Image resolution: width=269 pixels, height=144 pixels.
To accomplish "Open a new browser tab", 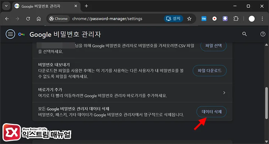I will (86, 6).
